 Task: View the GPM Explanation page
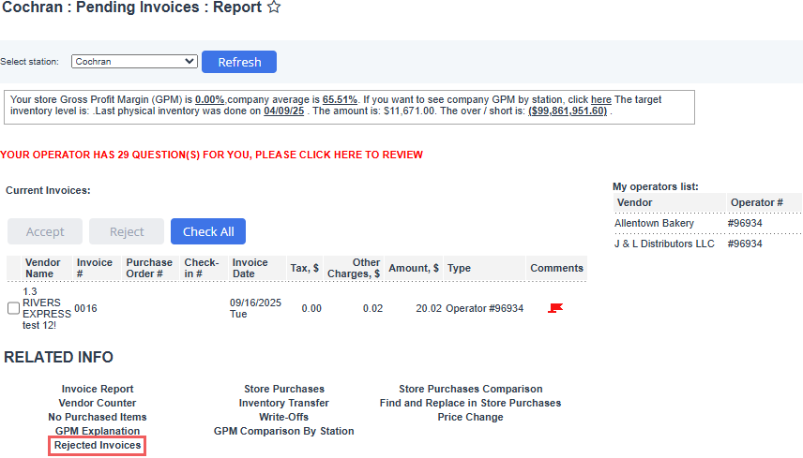[x=98, y=431]
